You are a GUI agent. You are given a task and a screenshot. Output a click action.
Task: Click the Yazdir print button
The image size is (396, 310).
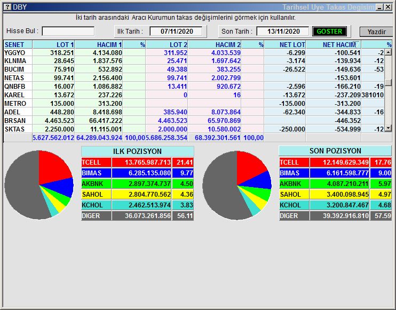pyautogui.click(x=376, y=32)
